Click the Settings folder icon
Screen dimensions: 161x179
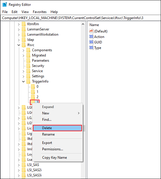[28, 76]
